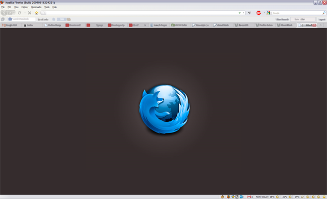Stop loading with the X button
The image size is (327, 199).
tap(30, 13)
